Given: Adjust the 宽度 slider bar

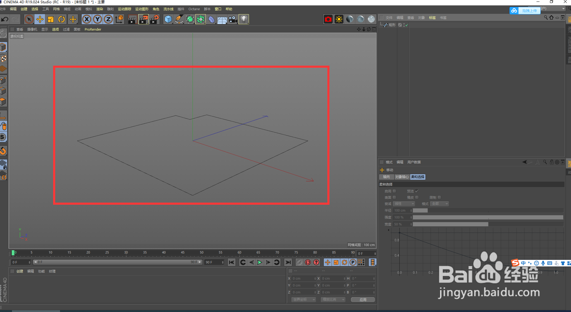Looking at the screenshot, I should (x=488, y=224).
